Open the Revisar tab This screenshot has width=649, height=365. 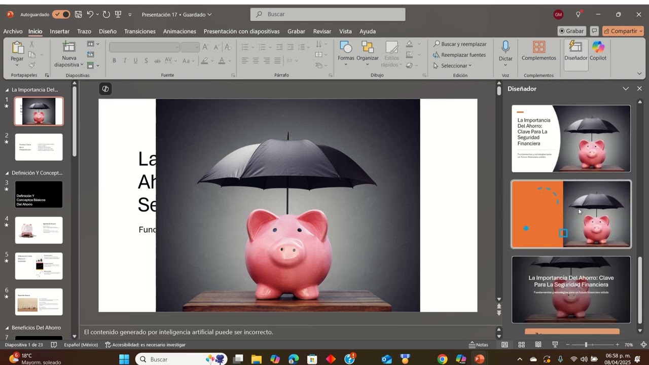pyautogui.click(x=322, y=31)
